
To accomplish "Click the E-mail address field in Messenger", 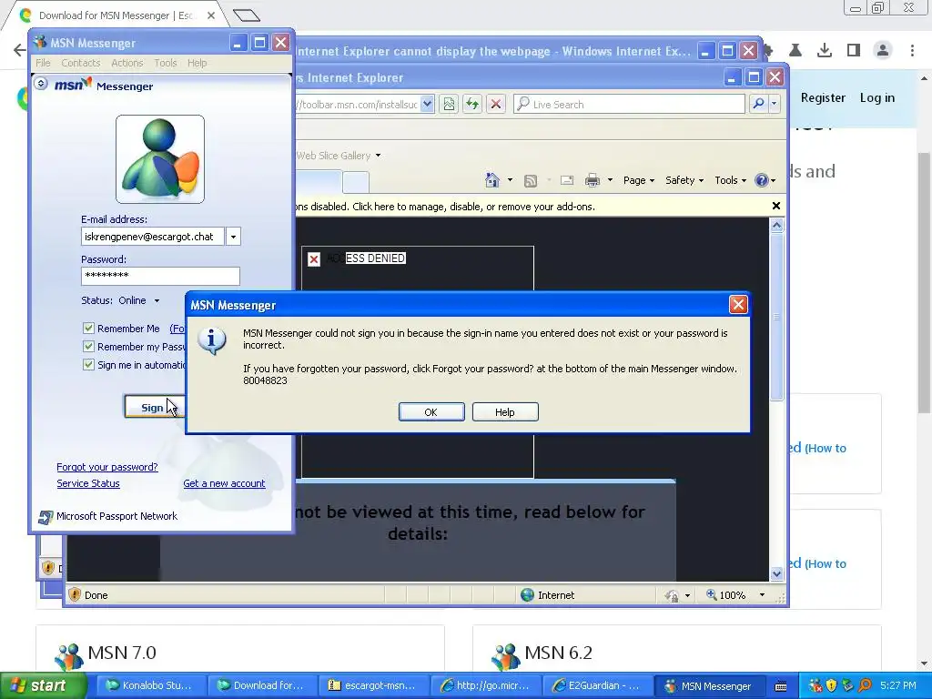I will coord(153,237).
